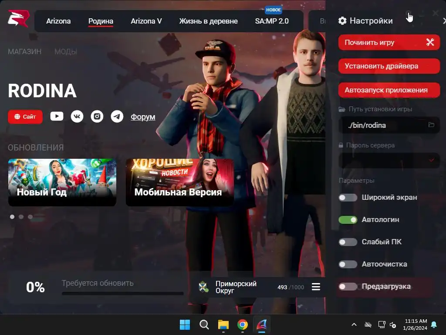
Task: Open the МАГАЗИН section
Action: click(x=24, y=51)
